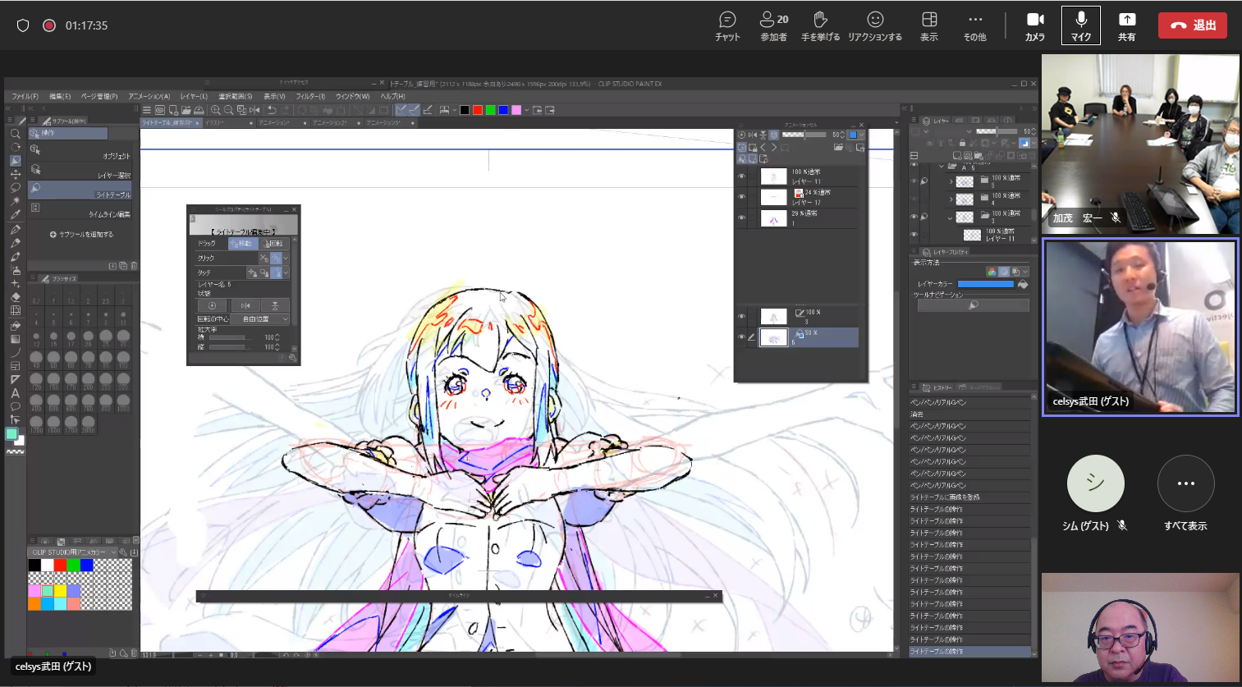Open the ファイル(F) menu
The image size is (1242, 687).
tap(25, 97)
